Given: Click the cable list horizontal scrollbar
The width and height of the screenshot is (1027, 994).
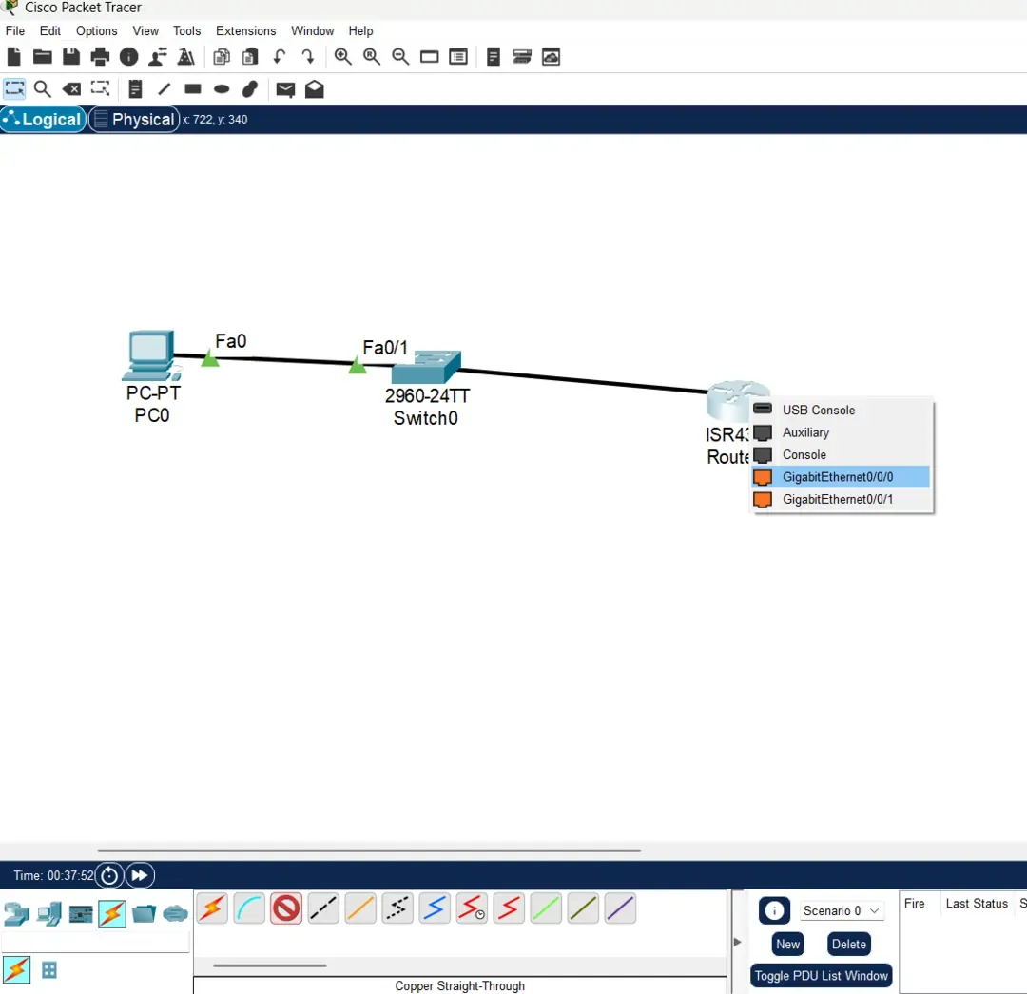Looking at the screenshot, I should 270,965.
